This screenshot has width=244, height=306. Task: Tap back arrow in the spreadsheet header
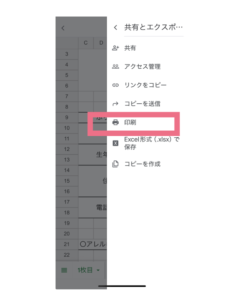coord(63,28)
